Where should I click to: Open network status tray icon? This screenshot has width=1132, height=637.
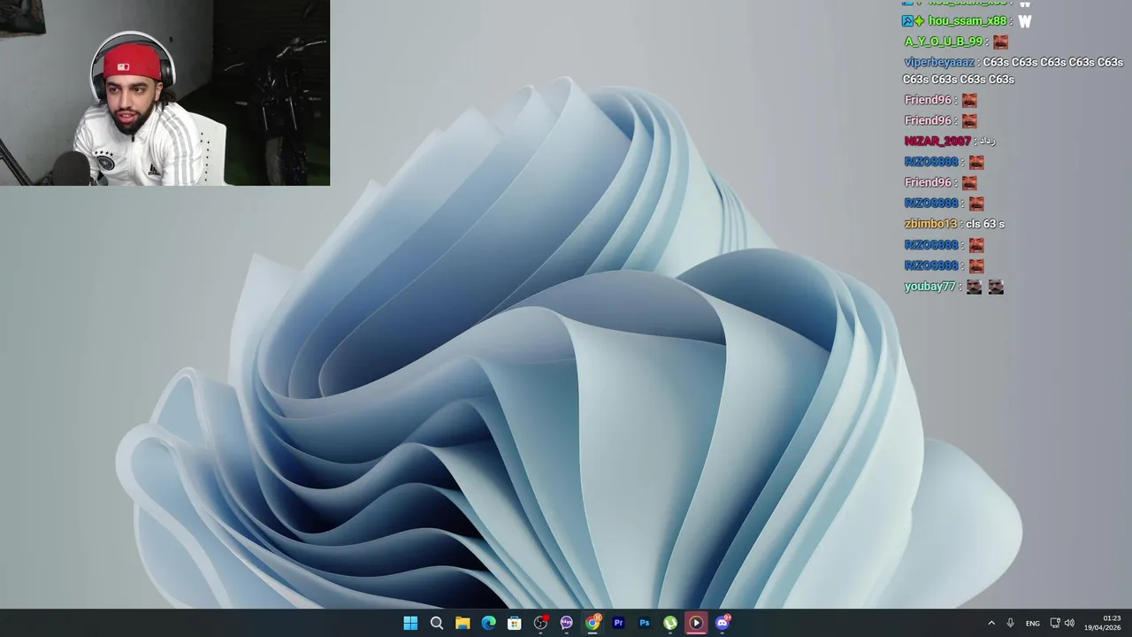click(1055, 623)
